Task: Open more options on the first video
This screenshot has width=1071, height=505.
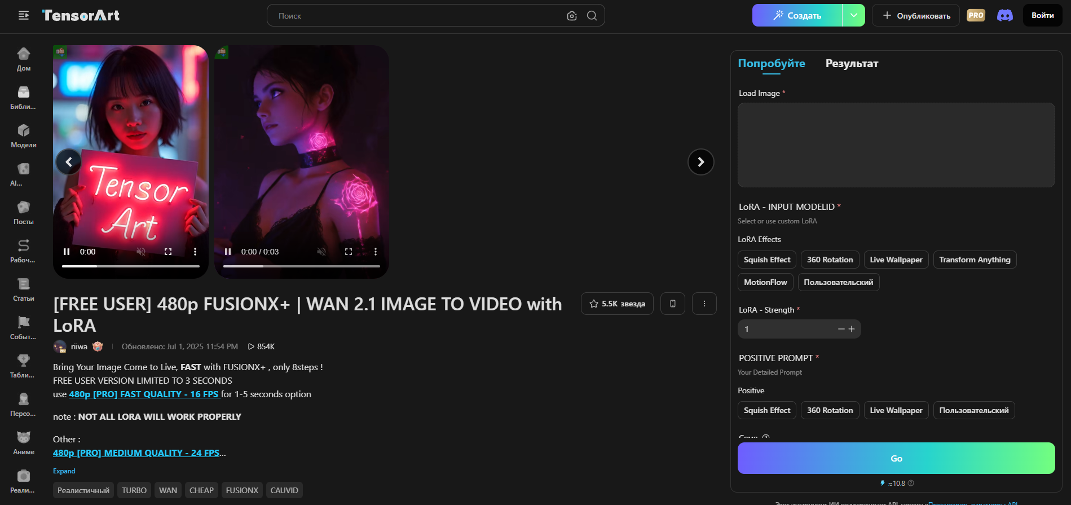Action: tap(195, 252)
